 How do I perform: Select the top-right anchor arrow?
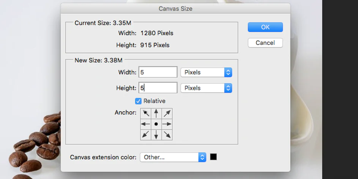(167, 113)
